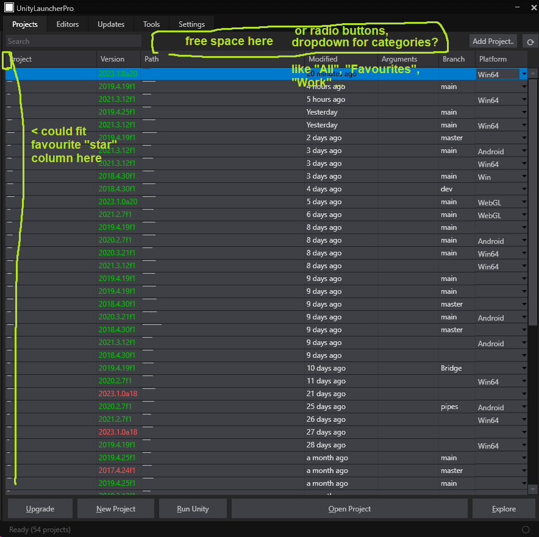Image resolution: width=539 pixels, height=537 pixels.
Task: Expand Win64 dropdown in the 26 days ago row
Action: point(524,419)
